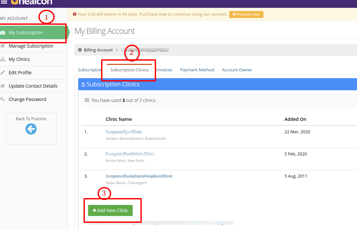Open the clinic link in Sadar Bazar, Chandigarh
The image size is (357, 230).
139,176
